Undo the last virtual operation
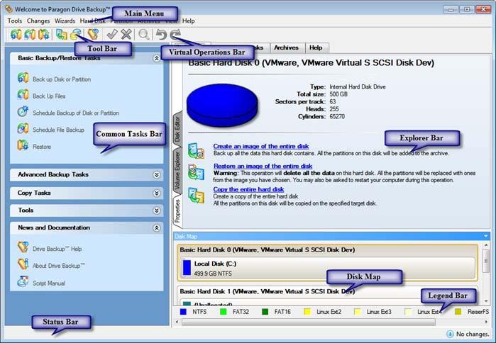Screen dimensions: 496x343 pyautogui.click(x=161, y=34)
